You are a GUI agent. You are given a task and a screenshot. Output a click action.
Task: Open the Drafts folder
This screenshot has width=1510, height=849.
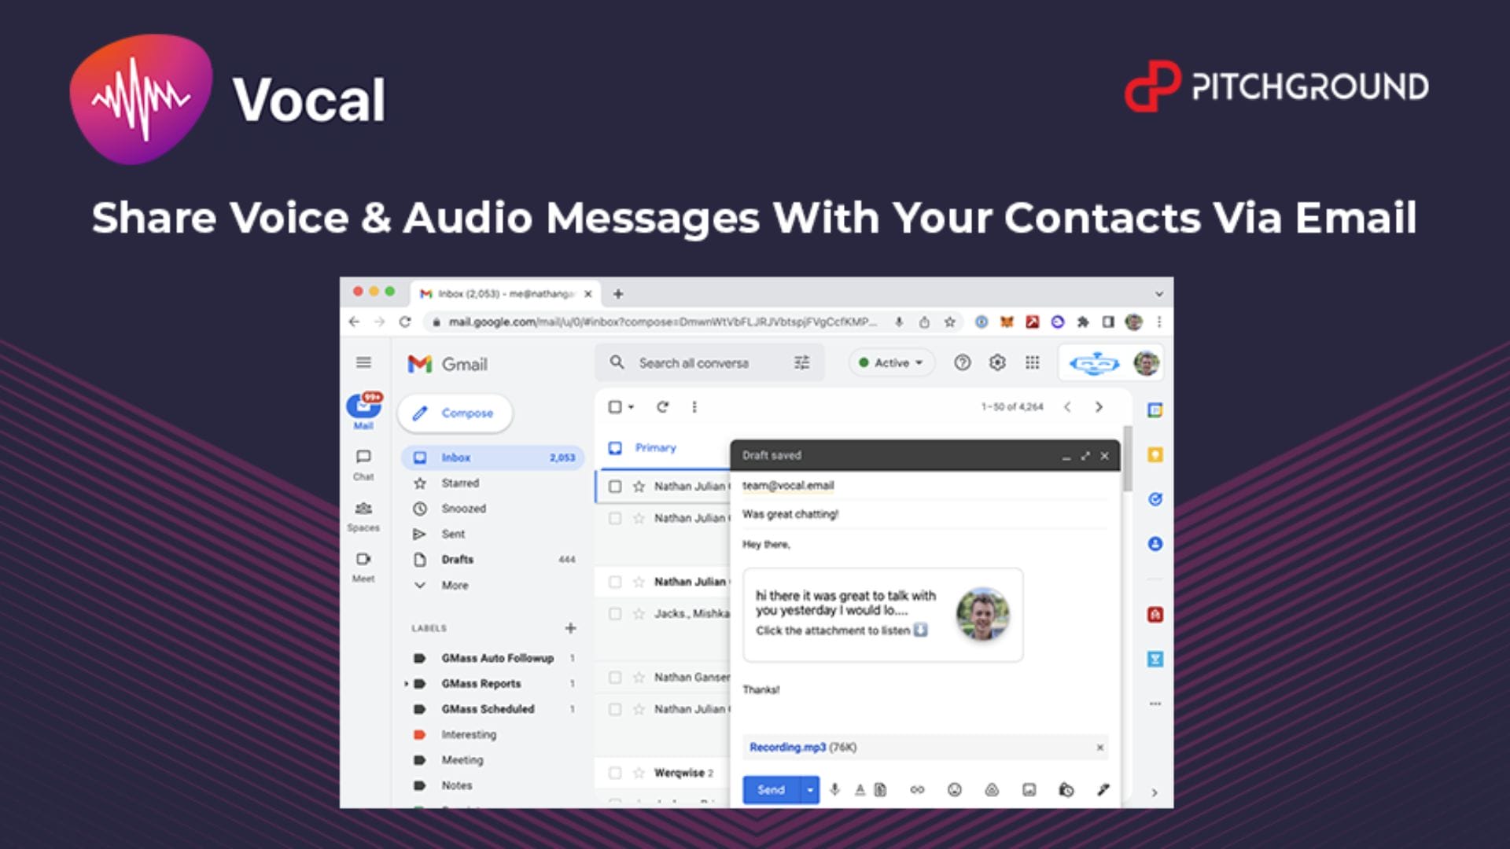click(x=457, y=559)
